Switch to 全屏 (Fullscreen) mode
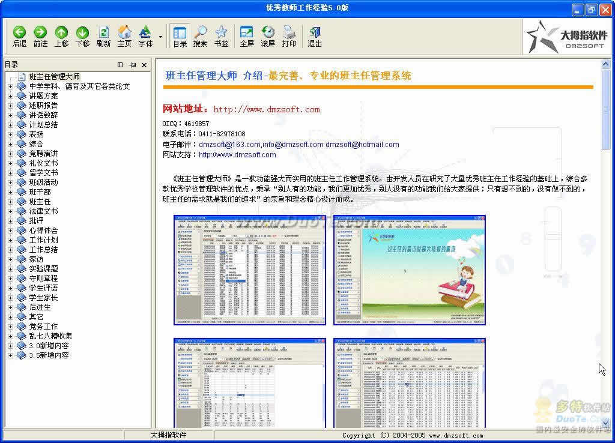 247,33
